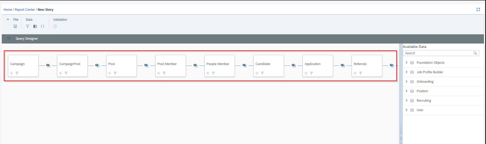Open the Report Center breadcrumb link
This screenshot has height=144, width=486.
[x=25, y=10]
